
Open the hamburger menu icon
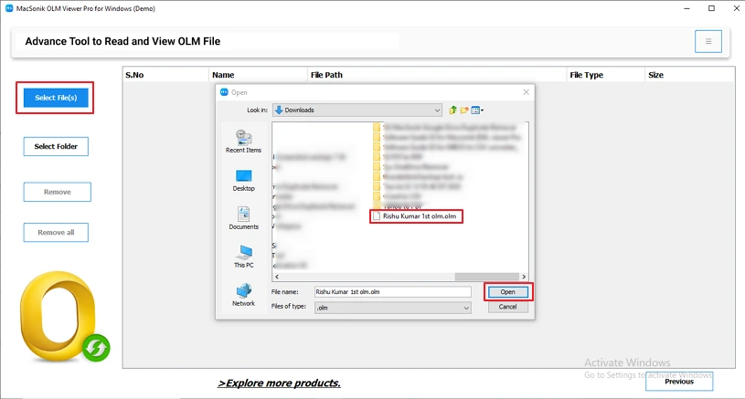(x=708, y=41)
